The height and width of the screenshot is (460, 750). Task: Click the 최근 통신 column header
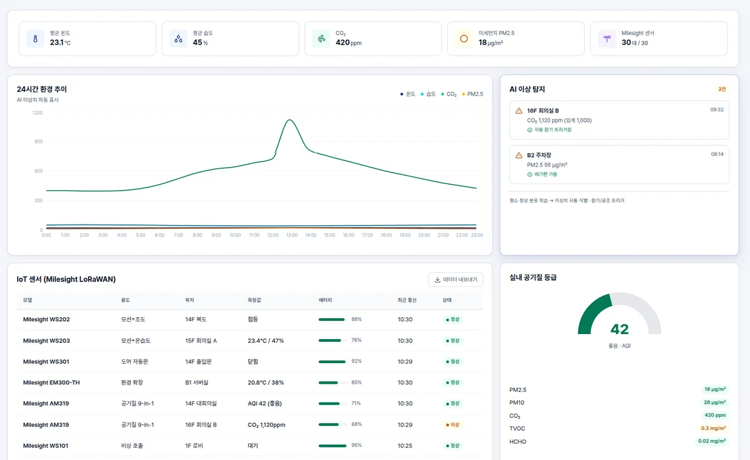point(406,300)
